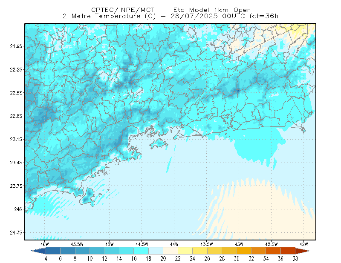Click the legend value 24
The image size is (341, 263).
click(x=193, y=259)
